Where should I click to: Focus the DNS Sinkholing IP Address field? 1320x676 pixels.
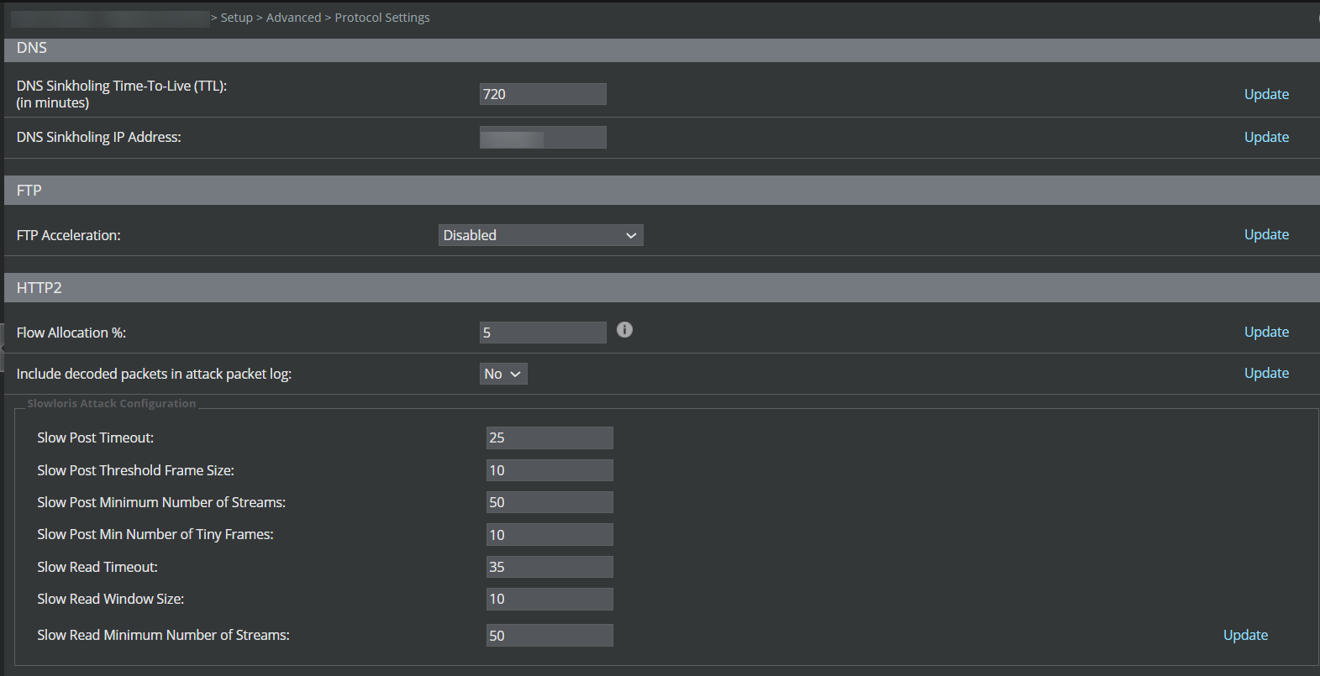pos(543,137)
